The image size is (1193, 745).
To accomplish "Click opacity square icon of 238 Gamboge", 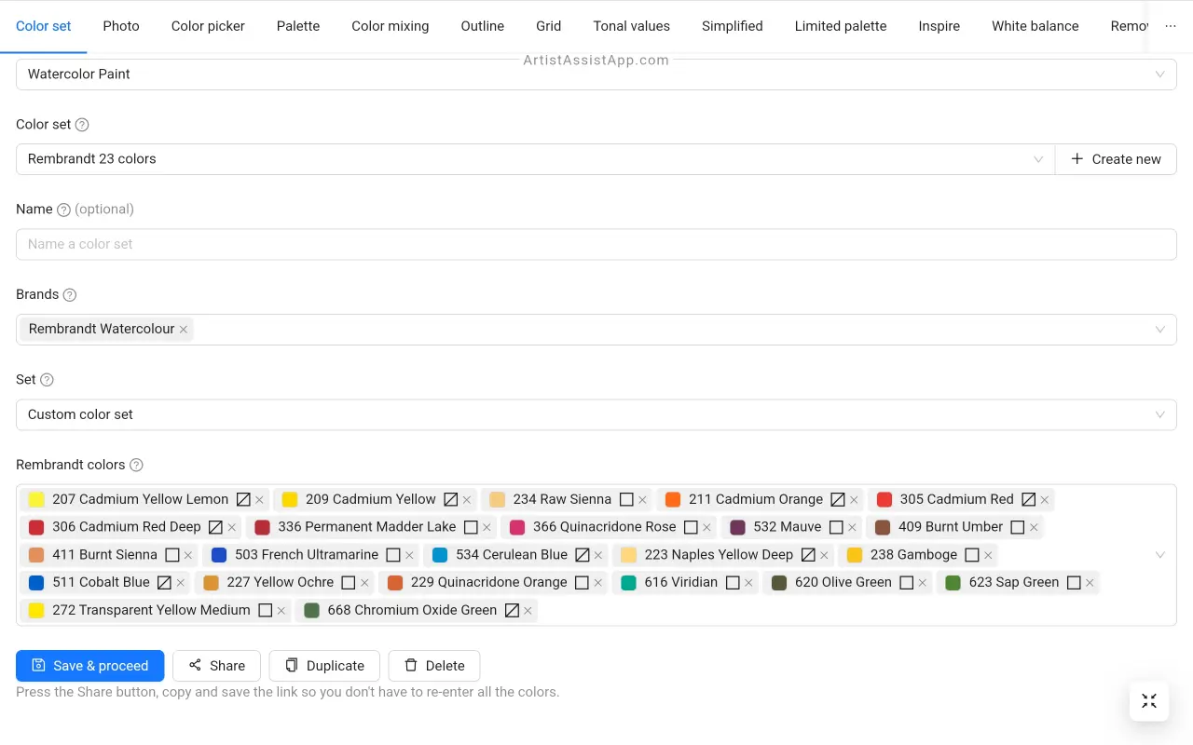I will coord(972,555).
